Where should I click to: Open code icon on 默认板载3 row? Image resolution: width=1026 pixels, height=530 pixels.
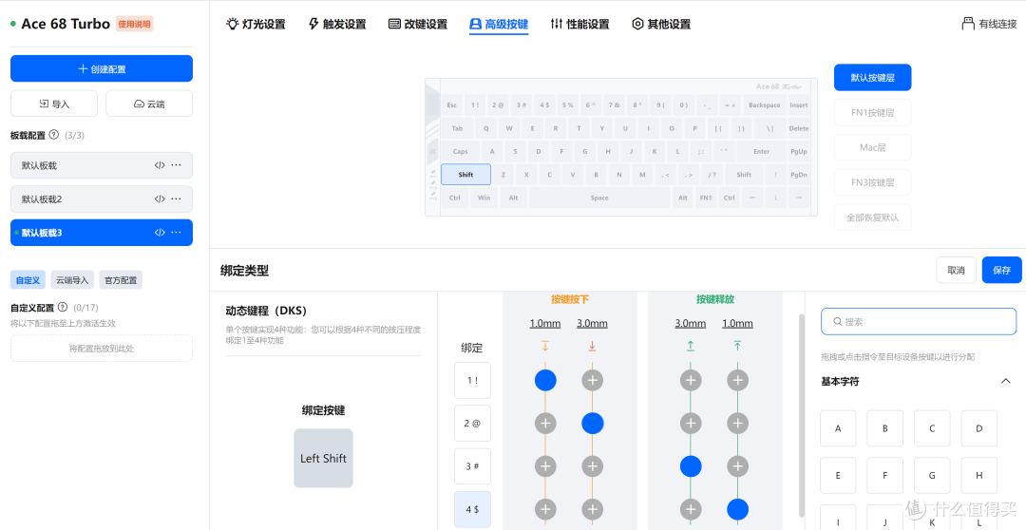[160, 233]
